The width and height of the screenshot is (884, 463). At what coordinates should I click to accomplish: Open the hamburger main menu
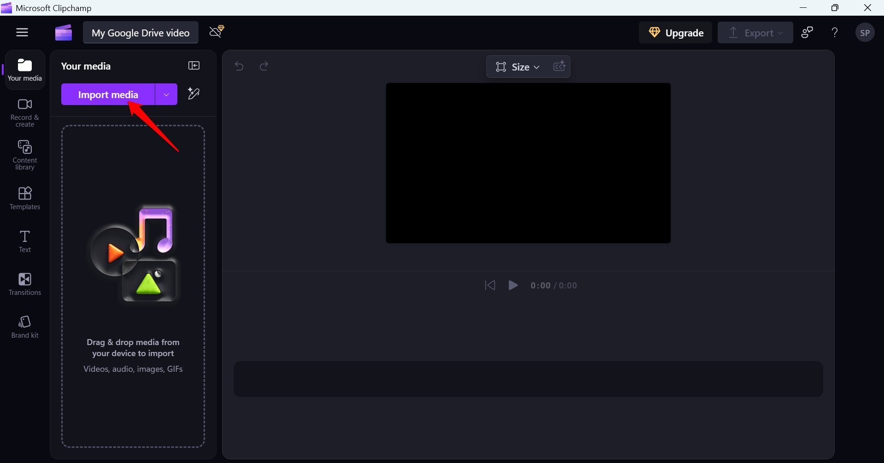[x=22, y=32]
